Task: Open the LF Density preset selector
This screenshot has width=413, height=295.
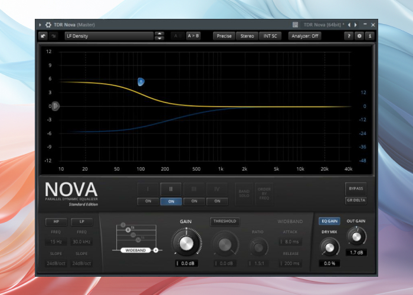Action: click(109, 36)
